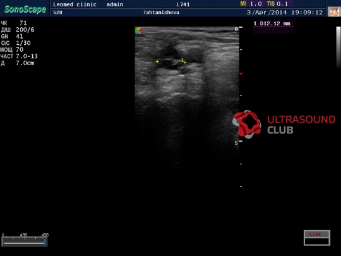Screen dimensions: 341x256
Task: Click the SonoScape logo
Action: [25, 9]
